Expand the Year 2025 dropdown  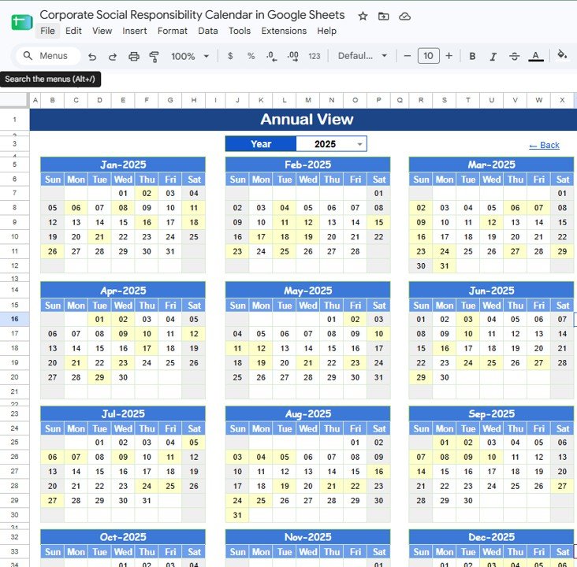[x=360, y=144]
